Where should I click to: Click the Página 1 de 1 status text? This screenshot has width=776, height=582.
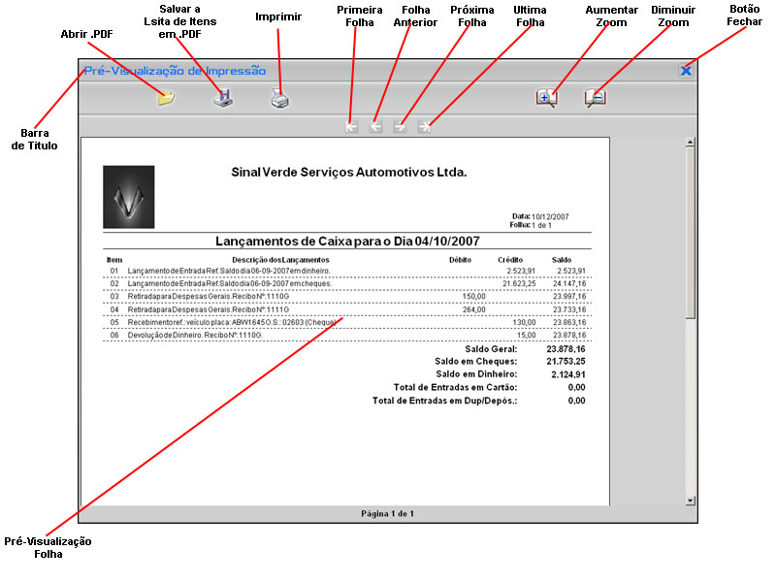[387, 513]
